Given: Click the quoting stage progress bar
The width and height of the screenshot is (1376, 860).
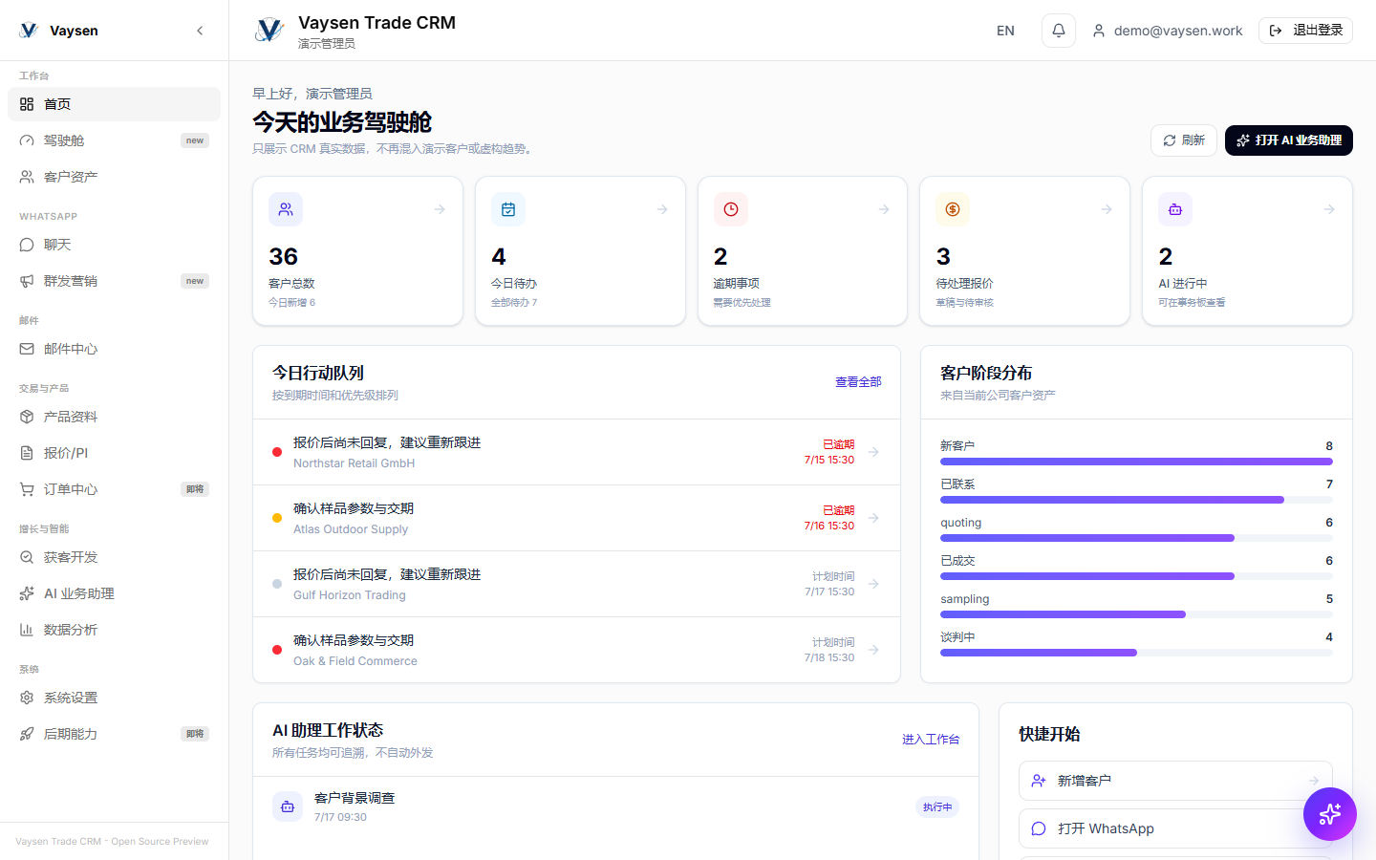Looking at the screenshot, I should tap(1136, 538).
